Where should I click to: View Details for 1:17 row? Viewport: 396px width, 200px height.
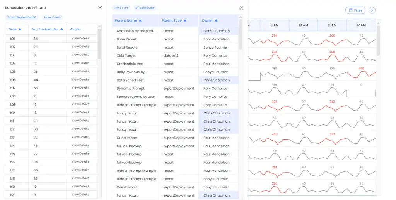tap(80, 170)
